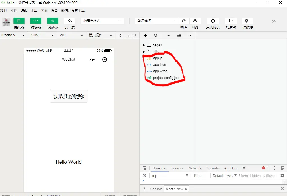Screen dimensions: 287x196
Task: Click the Hello World text
Action: (x=69, y=162)
